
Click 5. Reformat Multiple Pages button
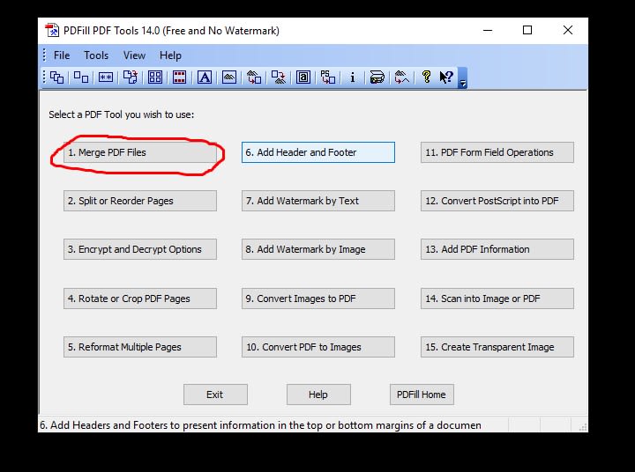[x=140, y=347]
